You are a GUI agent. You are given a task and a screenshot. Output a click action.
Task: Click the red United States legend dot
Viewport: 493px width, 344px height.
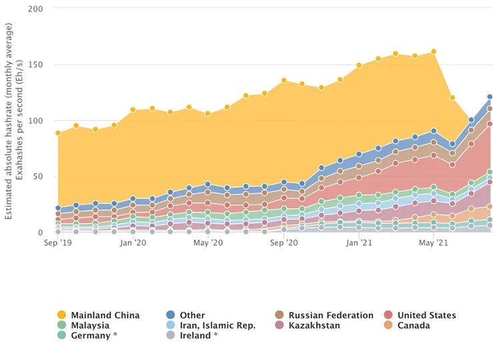point(388,315)
